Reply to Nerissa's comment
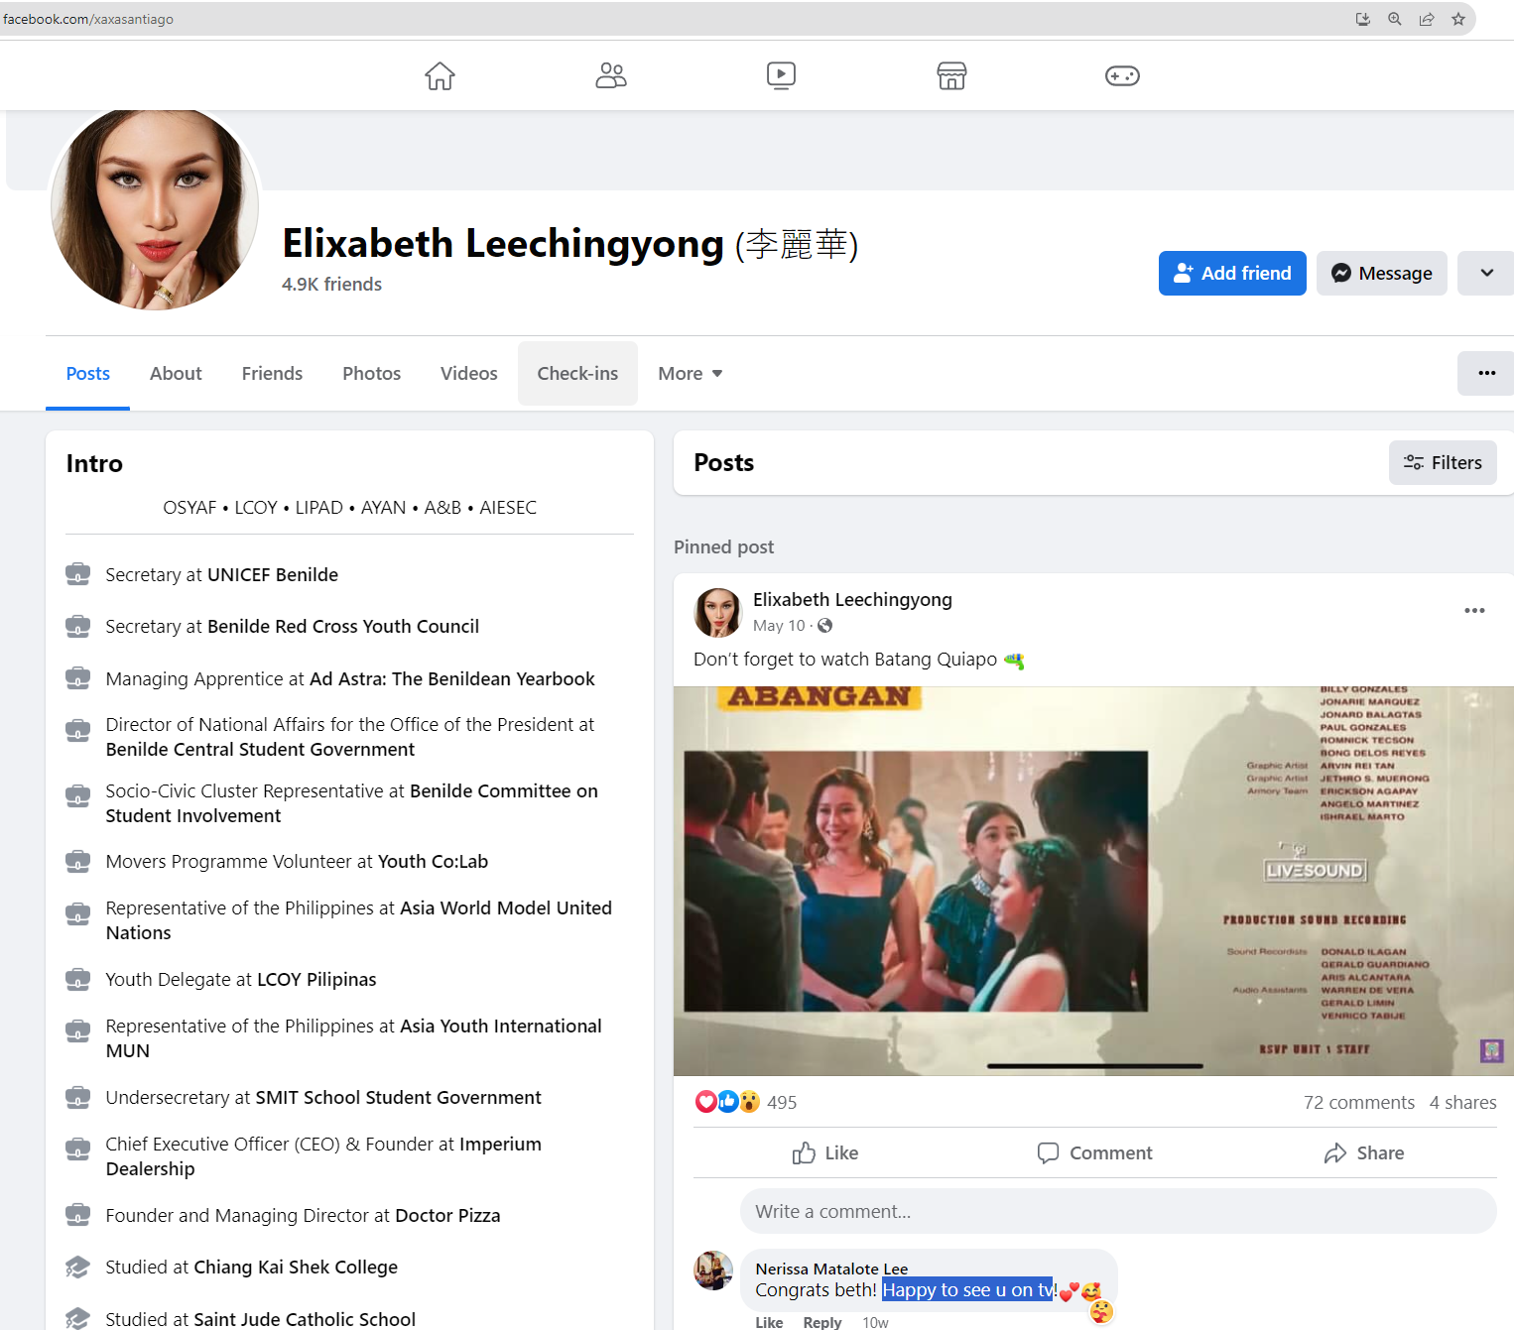 (822, 1322)
